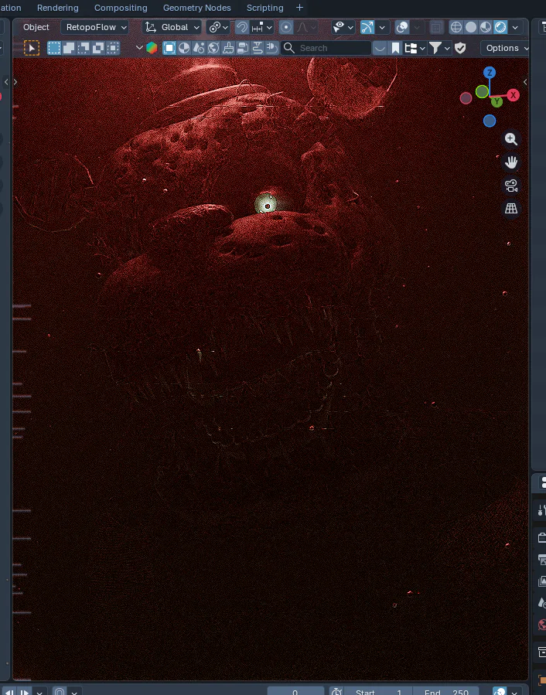Switch to wireframe viewport shading
Screen dimensions: 546x695
tap(456, 27)
